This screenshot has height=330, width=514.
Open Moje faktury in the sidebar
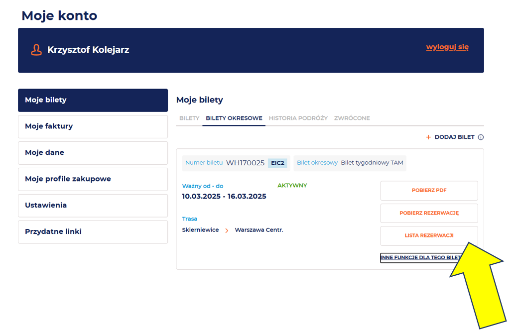coord(93,126)
